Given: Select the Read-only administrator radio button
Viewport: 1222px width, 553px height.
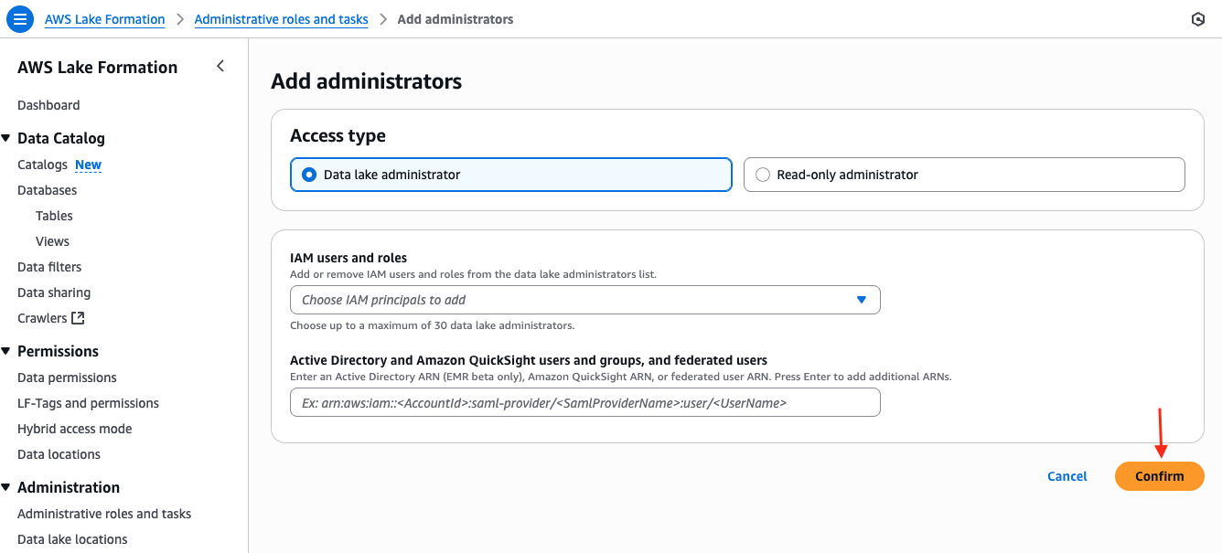Looking at the screenshot, I should (763, 175).
